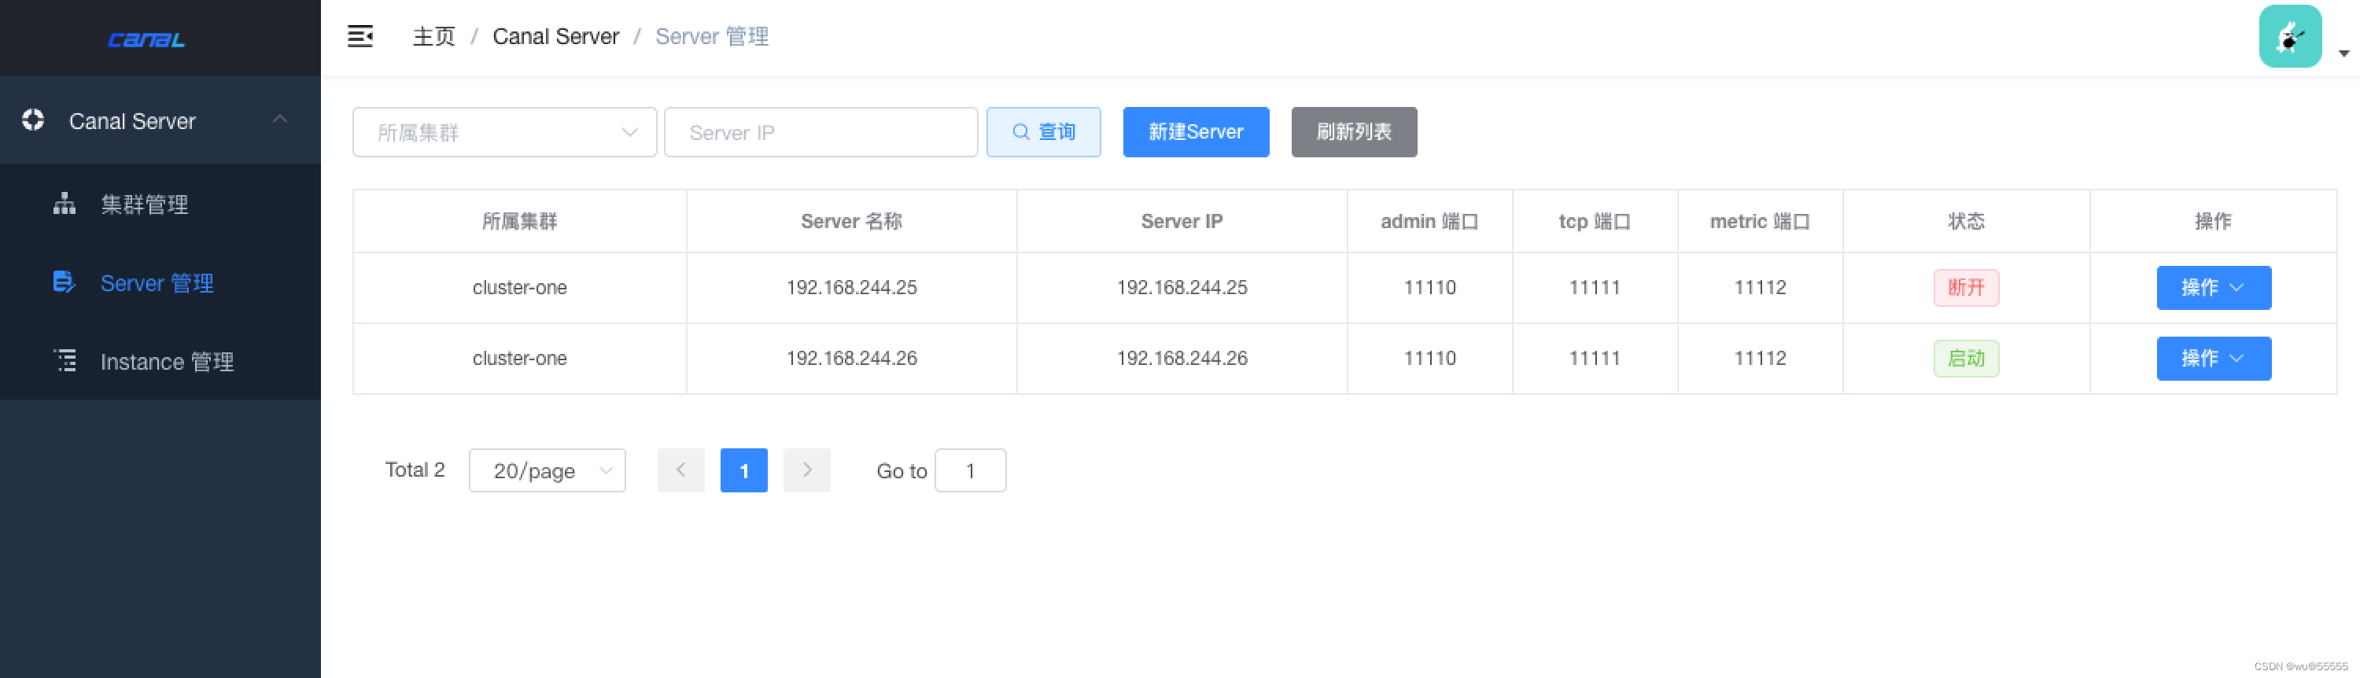The width and height of the screenshot is (2360, 678).
Task: Click the 启动 status tag
Action: (1966, 358)
